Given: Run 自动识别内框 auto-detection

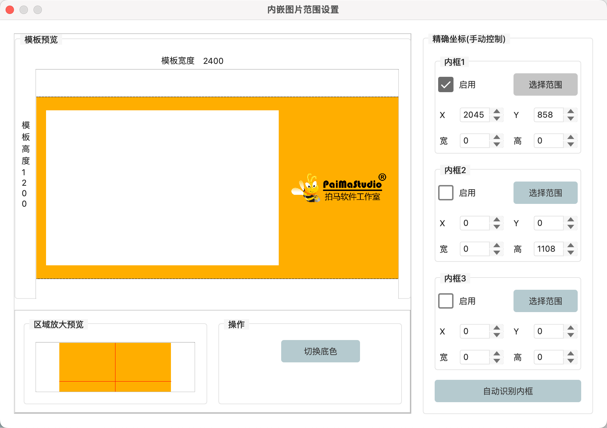Looking at the screenshot, I should tap(508, 391).
